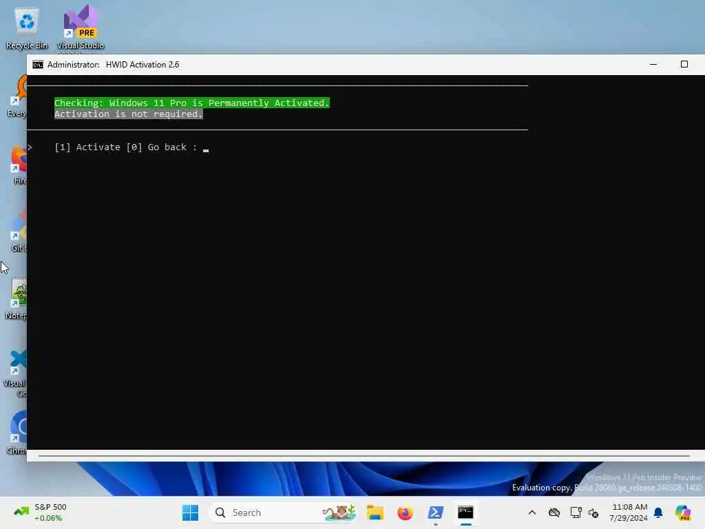Open the Windows Start menu
The image size is (705, 529).
190,512
